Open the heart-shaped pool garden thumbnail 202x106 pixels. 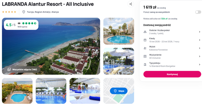(x=17, y=91)
